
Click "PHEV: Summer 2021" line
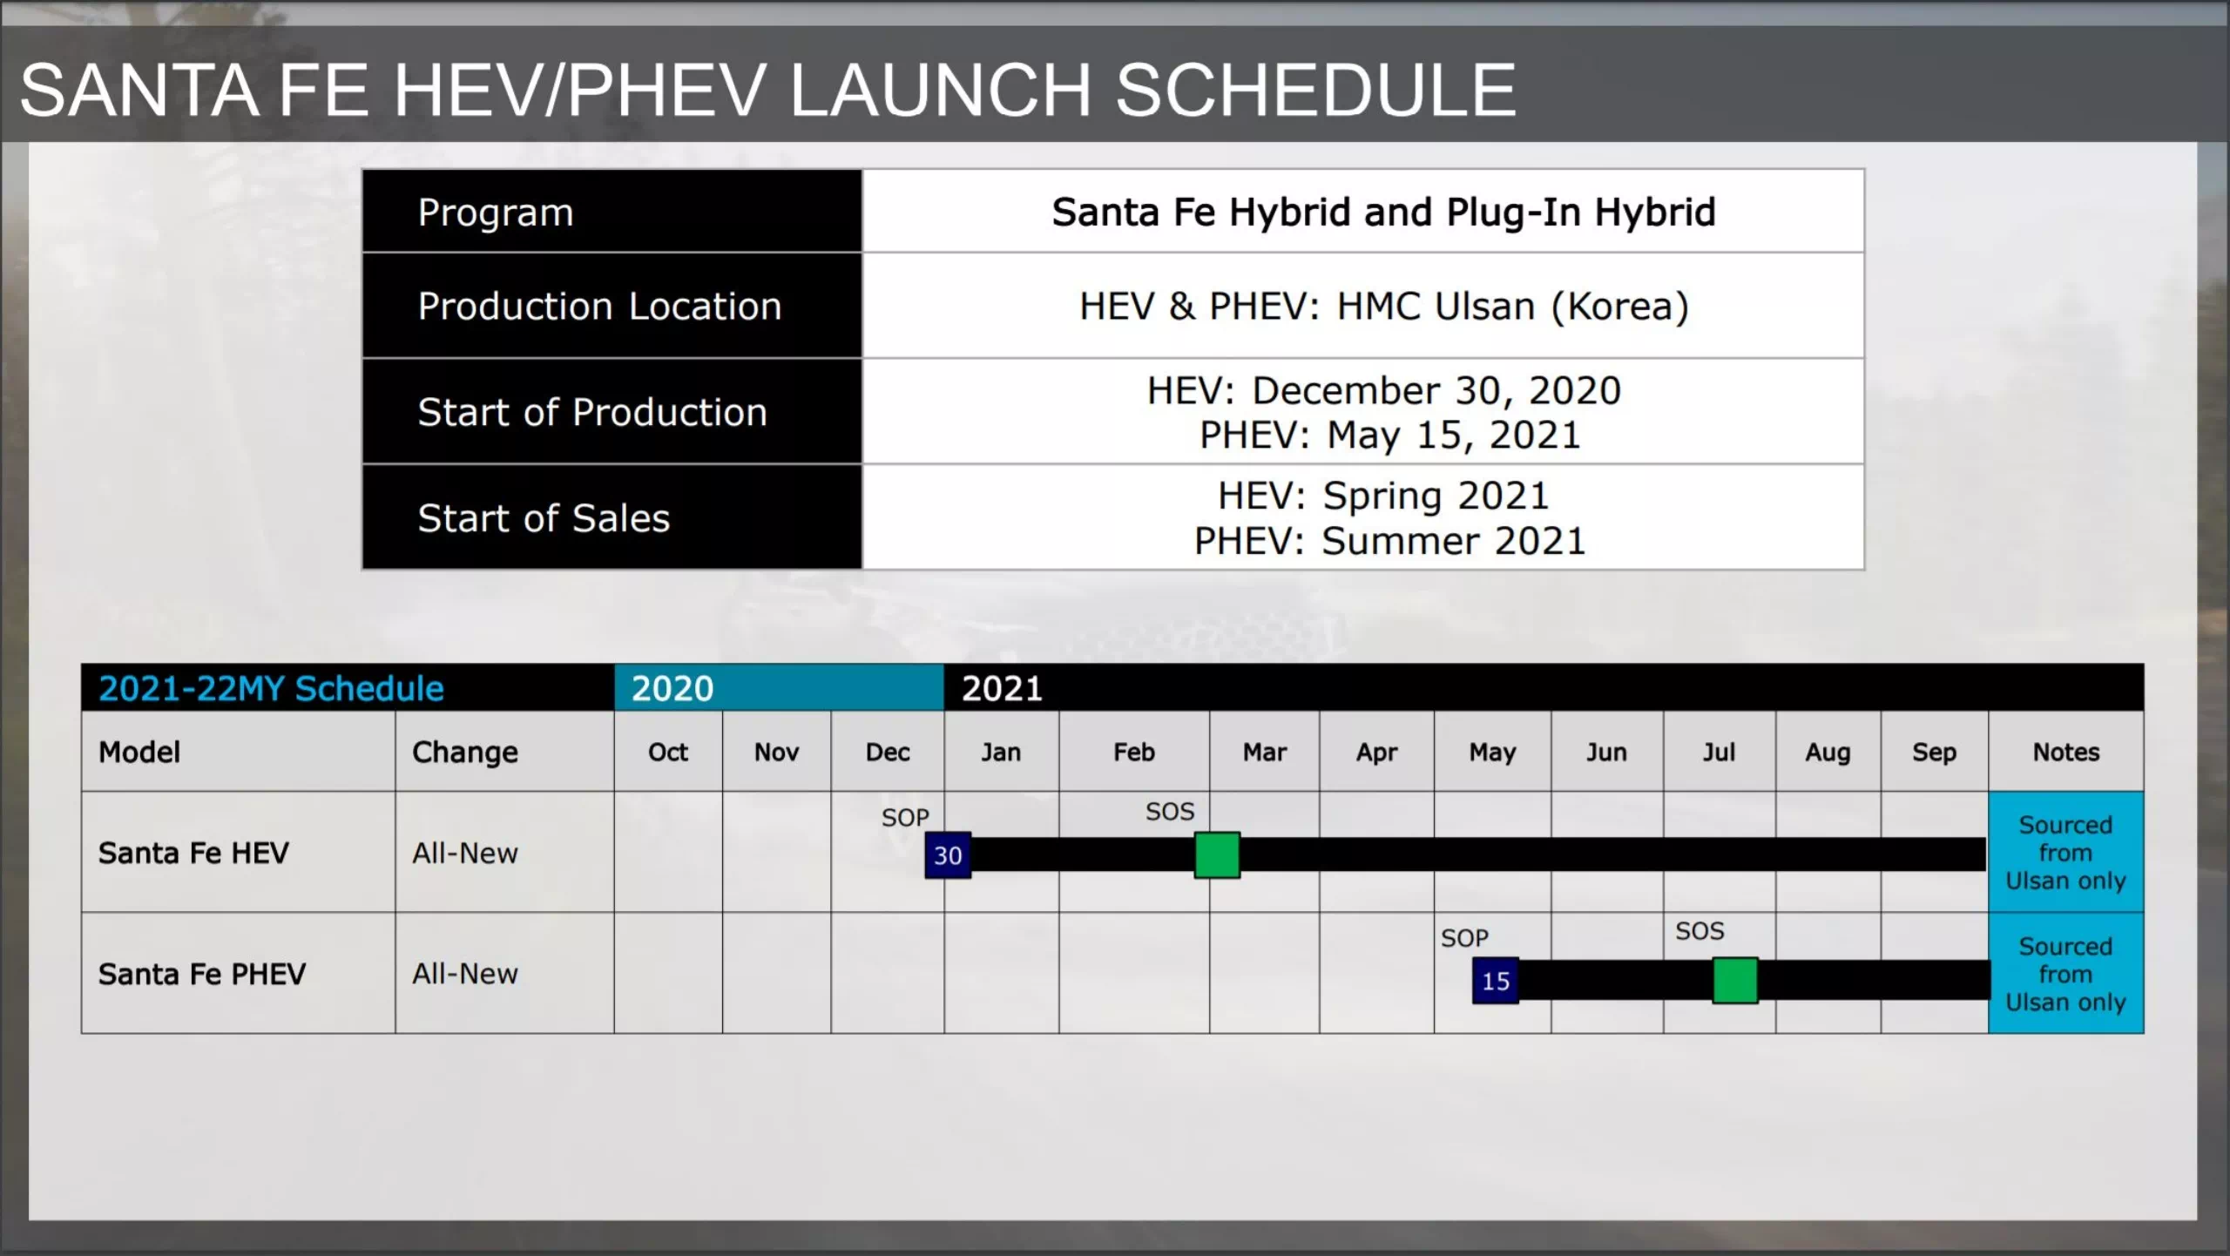coord(1389,541)
